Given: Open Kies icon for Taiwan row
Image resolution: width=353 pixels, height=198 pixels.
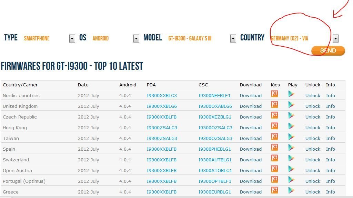Looking at the screenshot, I should tap(274, 136).
